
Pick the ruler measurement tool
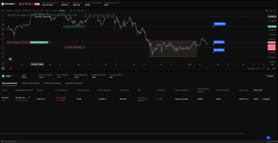(3, 53)
